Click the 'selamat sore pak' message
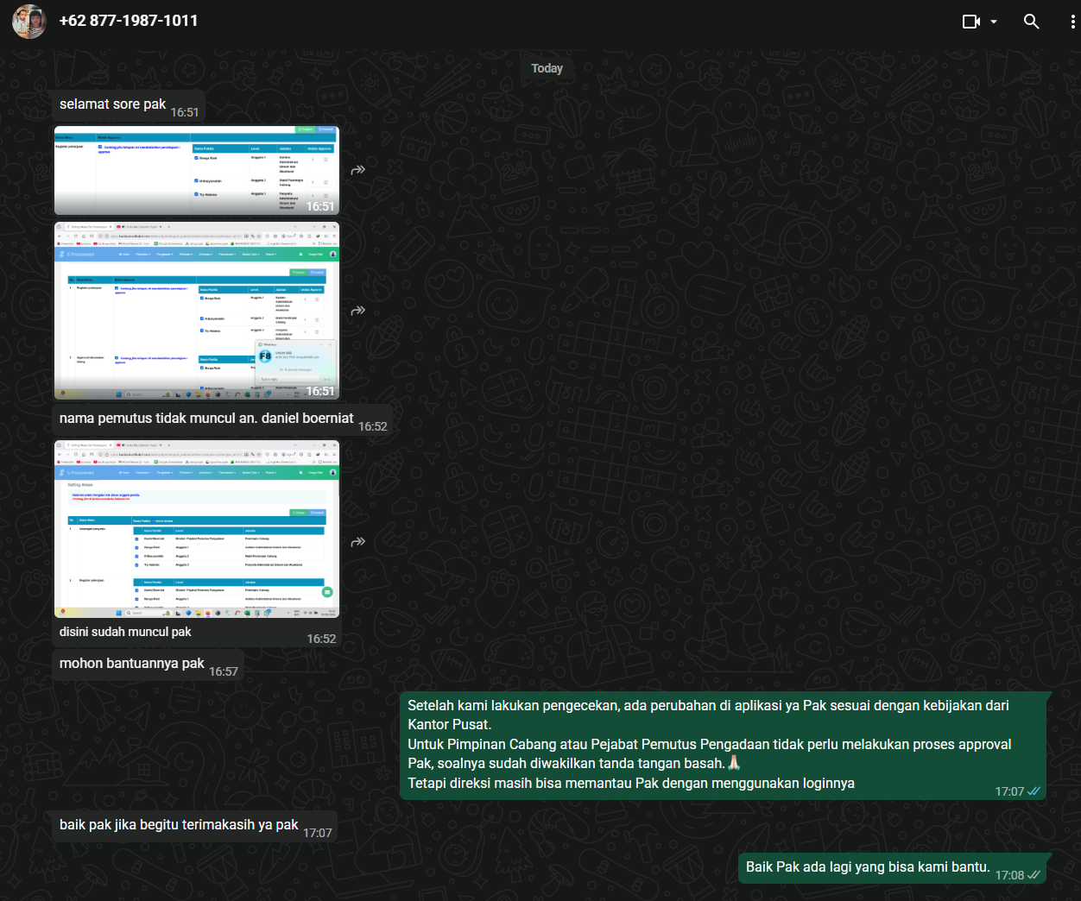This screenshot has width=1081, height=901. click(x=112, y=104)
